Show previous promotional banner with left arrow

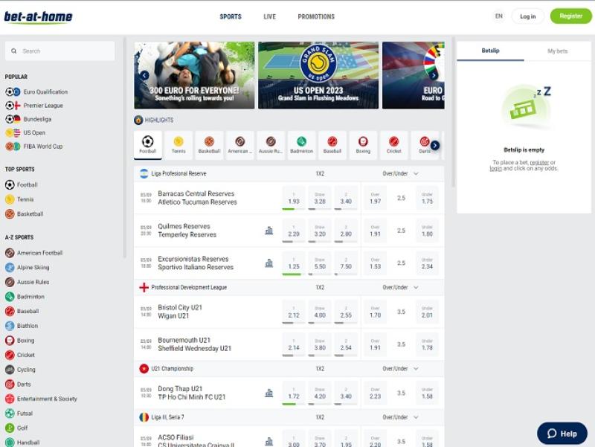click(x=144, y=75)
